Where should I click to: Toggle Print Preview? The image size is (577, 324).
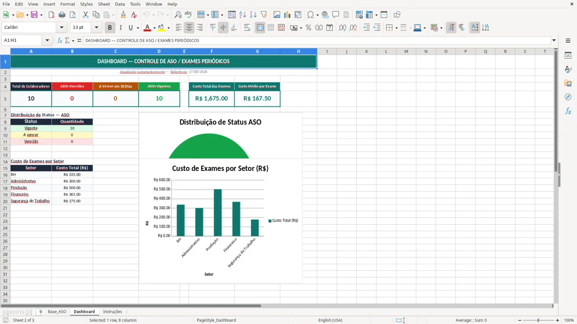[72, 15]
